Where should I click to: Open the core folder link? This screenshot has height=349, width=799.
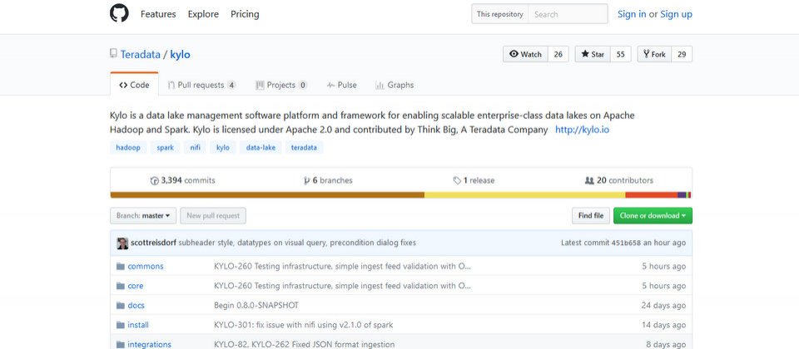click(135, 286)
